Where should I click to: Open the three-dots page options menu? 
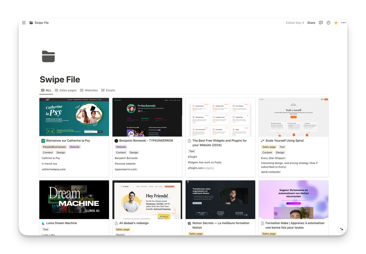343,23
